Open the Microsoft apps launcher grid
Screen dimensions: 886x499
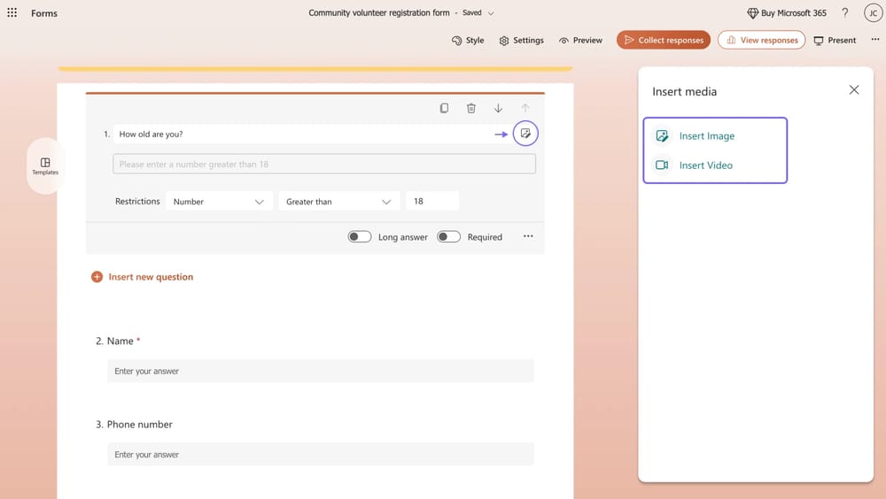(12, 13)
